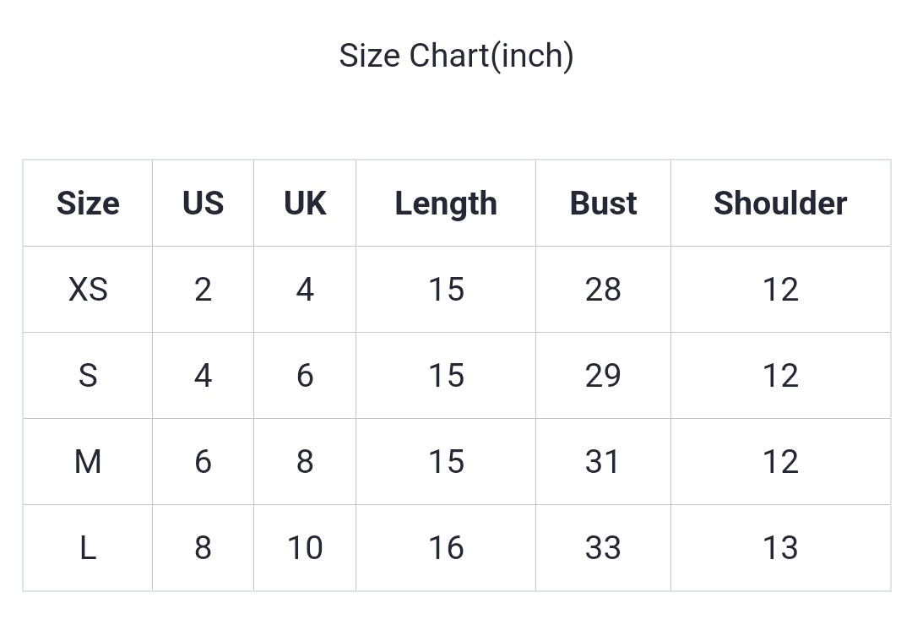
Task: Select the XS size row label
Action: pos(88,289)
